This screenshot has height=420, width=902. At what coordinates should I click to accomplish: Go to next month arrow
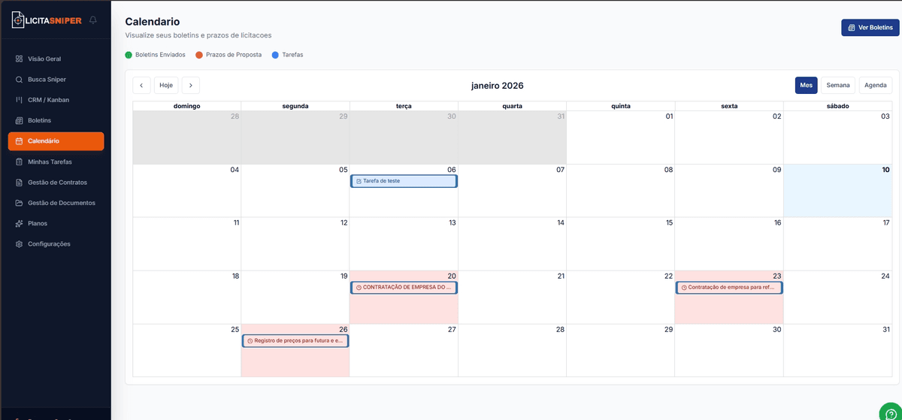[191, 86]
